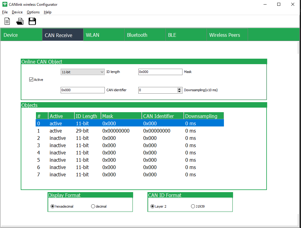The height and width of the screenshot is (228, 301).
Task: Click the CAN identifier input field
Action: (x=83, y=90)
